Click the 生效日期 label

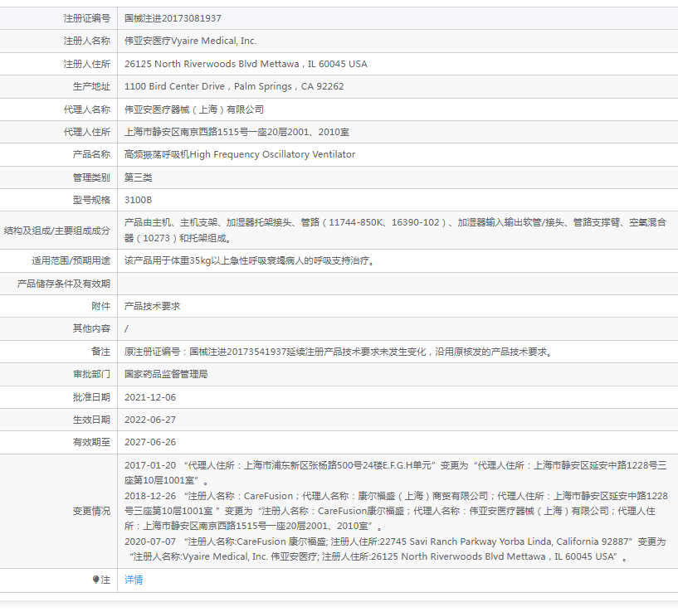point(91,420)
